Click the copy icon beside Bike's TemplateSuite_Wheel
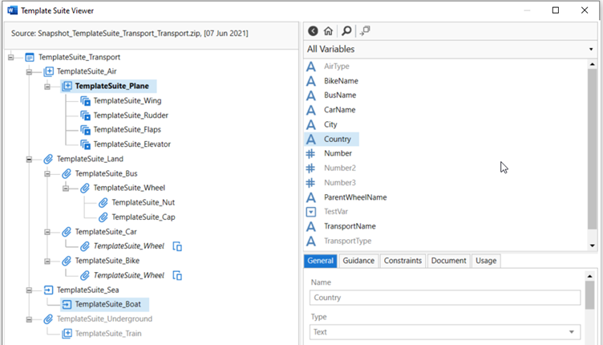This screenshot has height=345, width=603. click(178, 275)
